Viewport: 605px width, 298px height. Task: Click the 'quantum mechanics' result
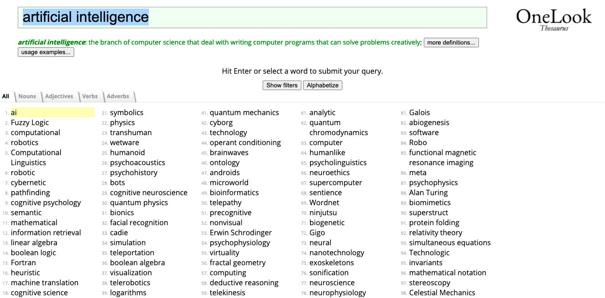pyautogui.click(x=244, y=112)
